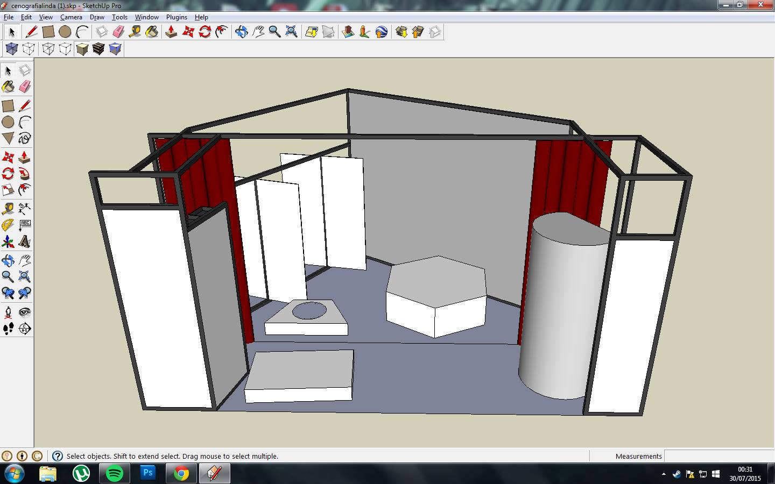Click the Measurements input box
This screenshot has height=484, width=775.
click(x=718, y=456)
